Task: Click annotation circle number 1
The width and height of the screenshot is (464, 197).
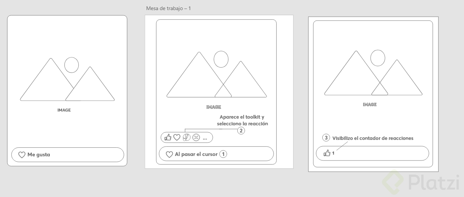Action: [223, 154]
